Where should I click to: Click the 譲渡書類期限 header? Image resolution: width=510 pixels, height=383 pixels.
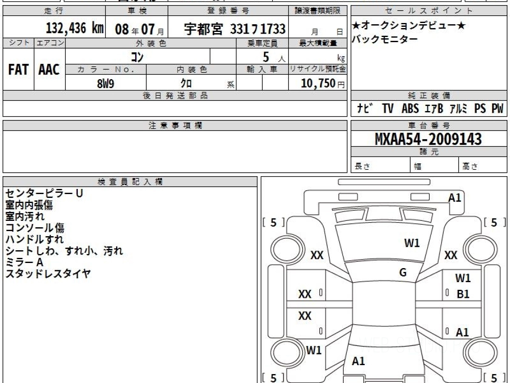(x=319, y=11)
